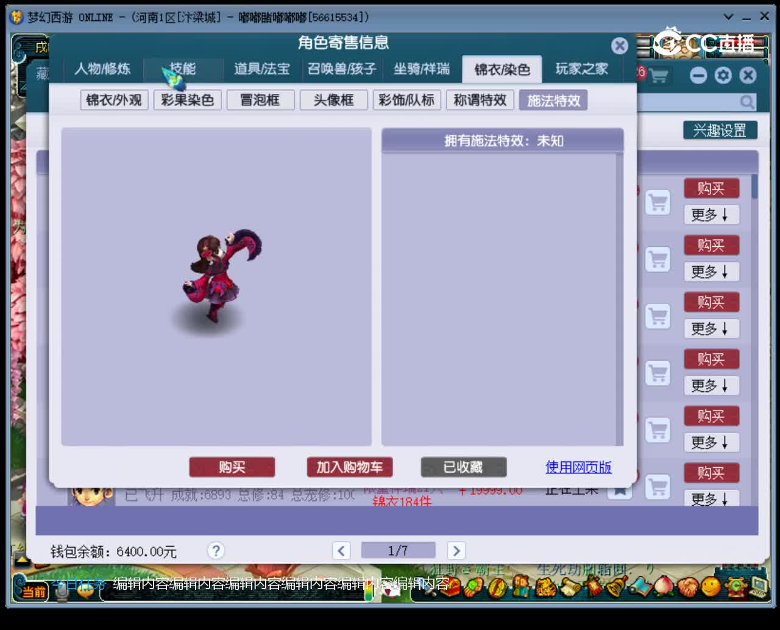Toggle the 已收藏 favorite button
The image size is (780, 630).
[463, 467]
